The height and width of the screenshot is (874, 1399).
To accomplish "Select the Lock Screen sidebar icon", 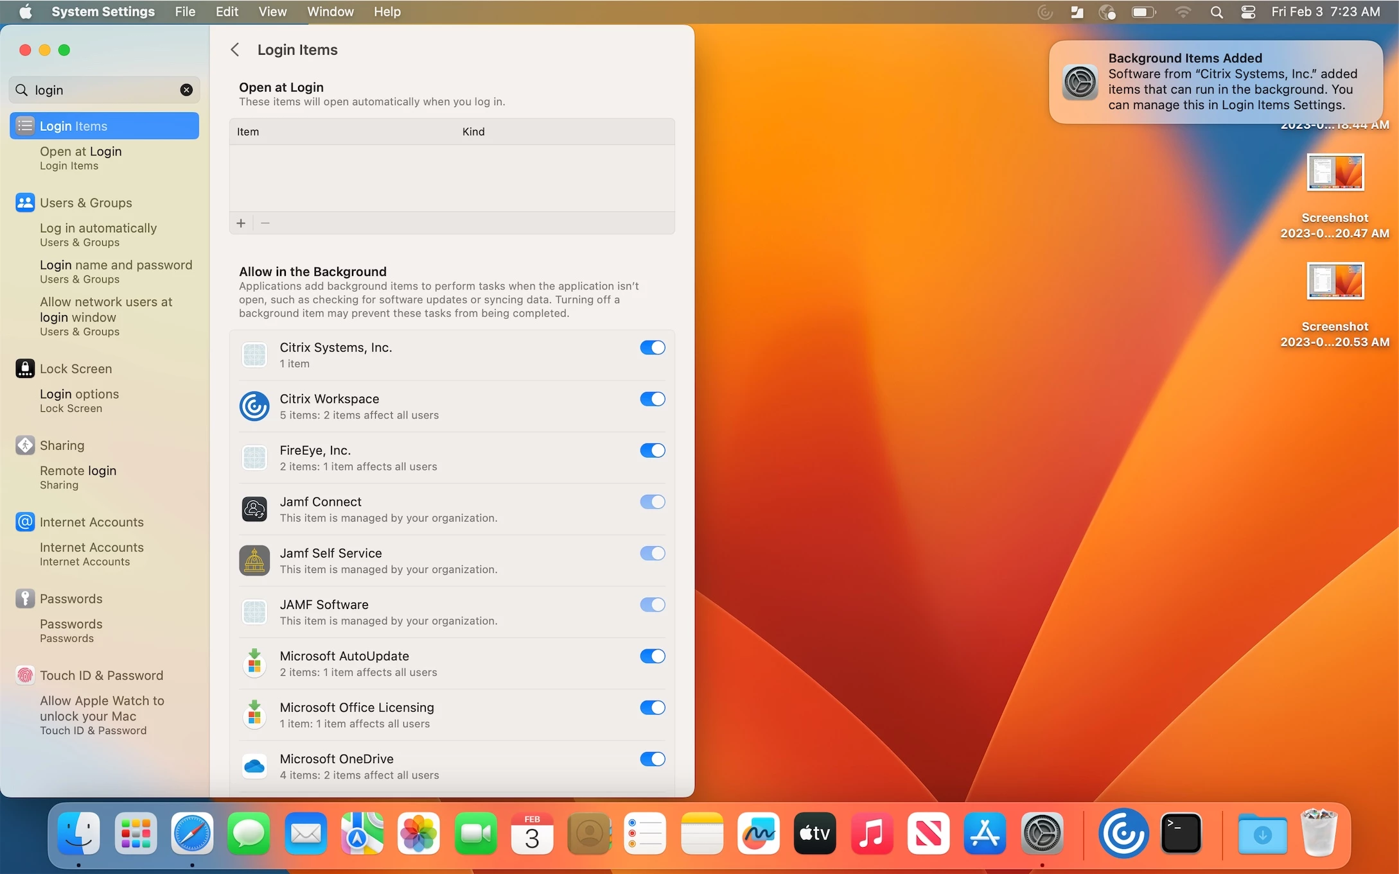I will [25, 369].
